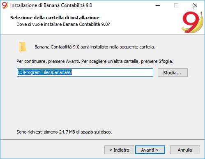
Task: Cancel the setup with Annulla
Action: (x=185, y=150)
